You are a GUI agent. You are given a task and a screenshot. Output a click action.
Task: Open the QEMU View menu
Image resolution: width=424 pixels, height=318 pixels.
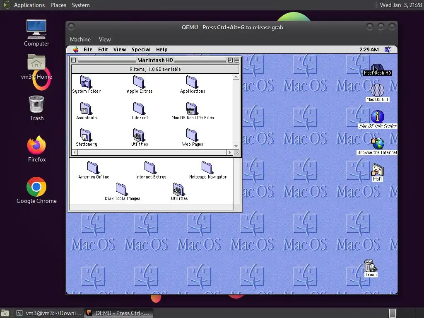coord(105,39)
